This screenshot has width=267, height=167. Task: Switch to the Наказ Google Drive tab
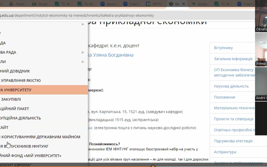17,4
